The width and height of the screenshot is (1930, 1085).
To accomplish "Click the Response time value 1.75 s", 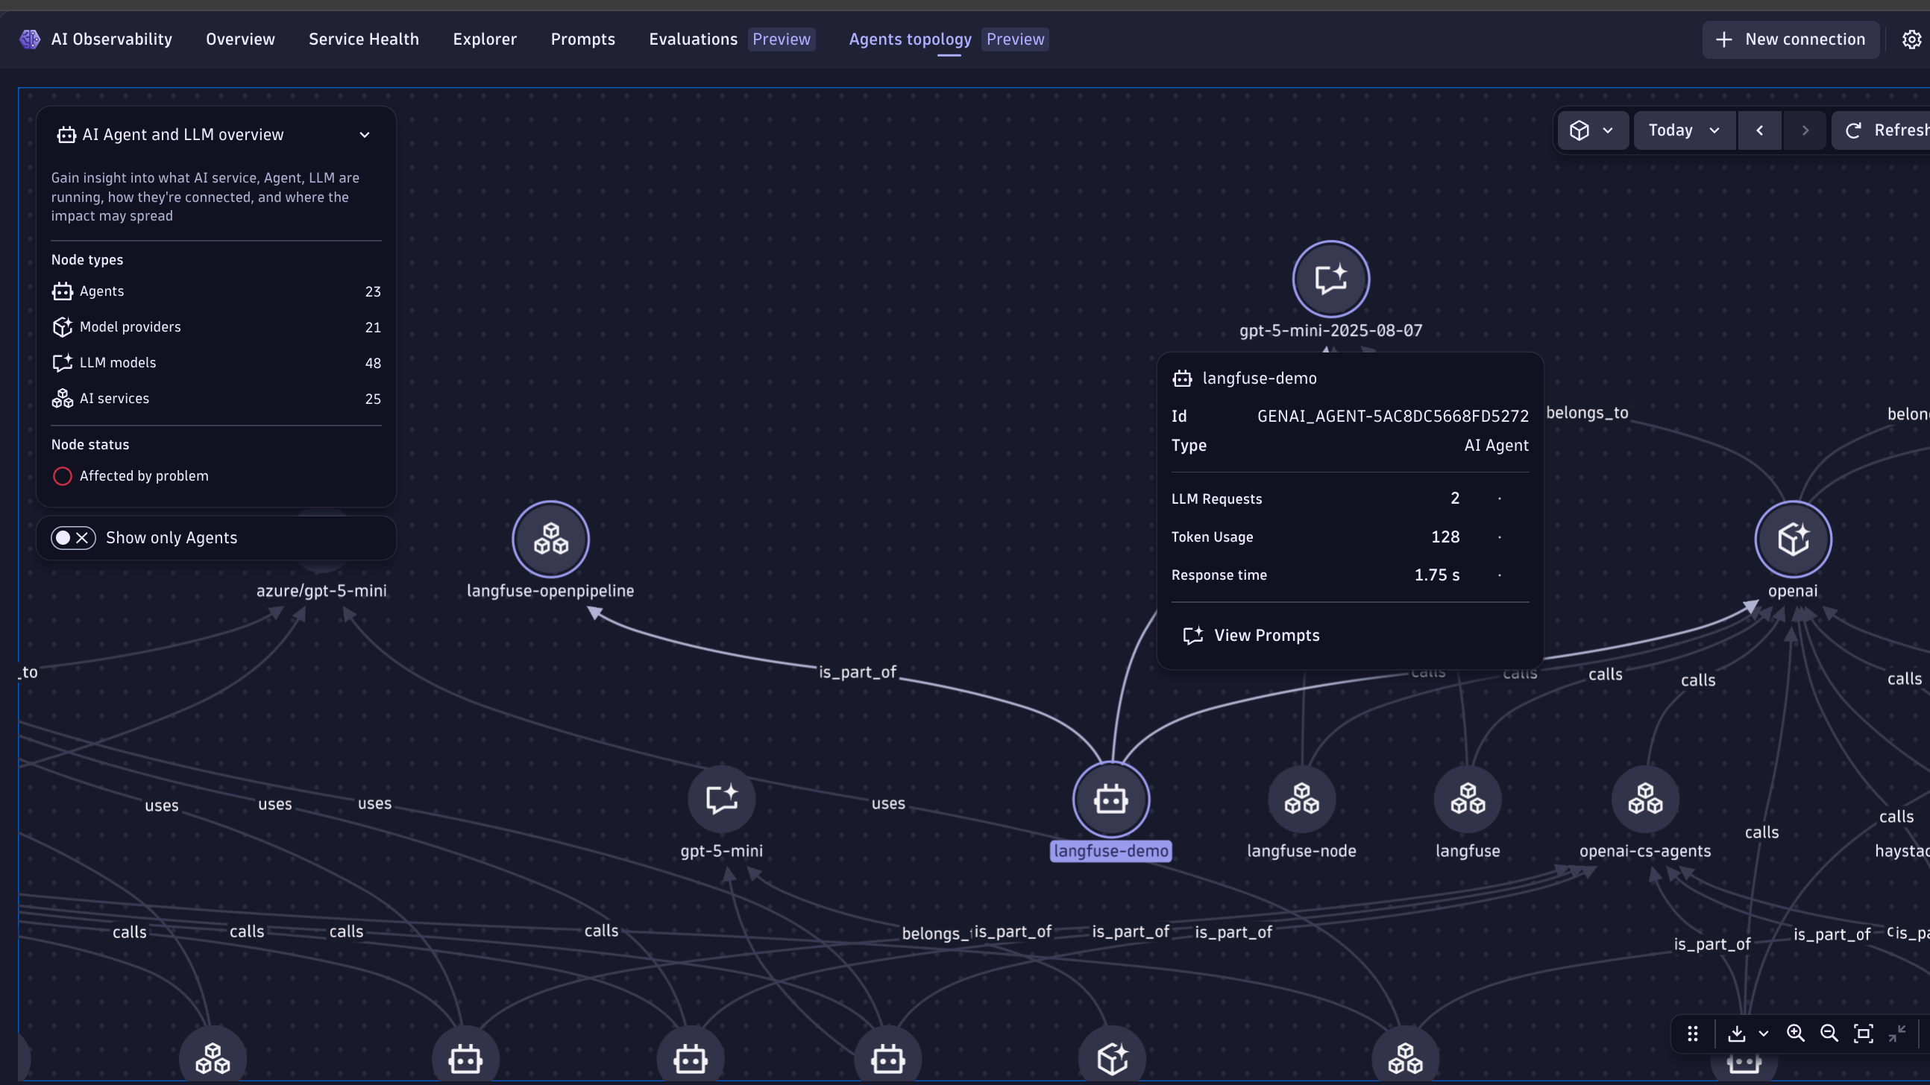I will pos(1436,575).
